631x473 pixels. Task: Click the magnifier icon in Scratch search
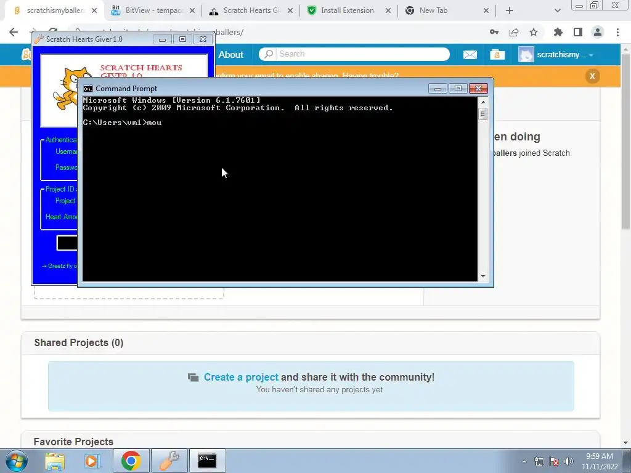coord(269,54)
